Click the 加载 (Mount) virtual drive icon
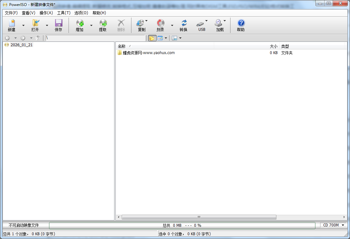Image resolution: width=350 pixels, height=239 pixels. (x=219, y=25)
